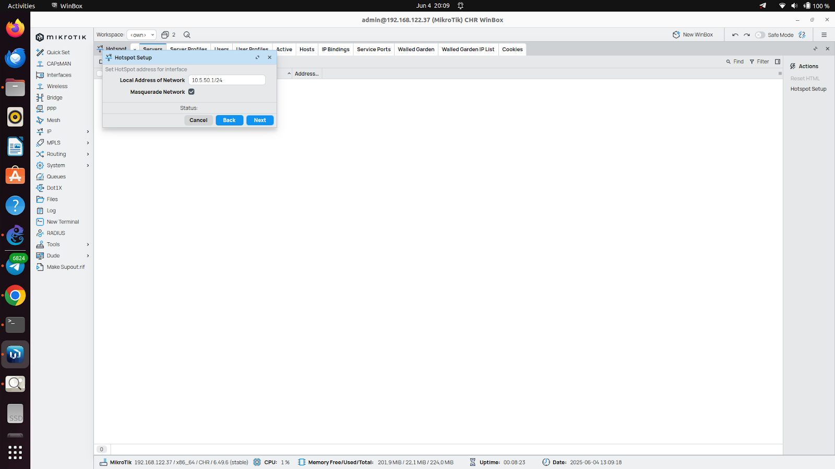Click the volume icon in system tray
The image size is (835, 469).
click(794, 6)
